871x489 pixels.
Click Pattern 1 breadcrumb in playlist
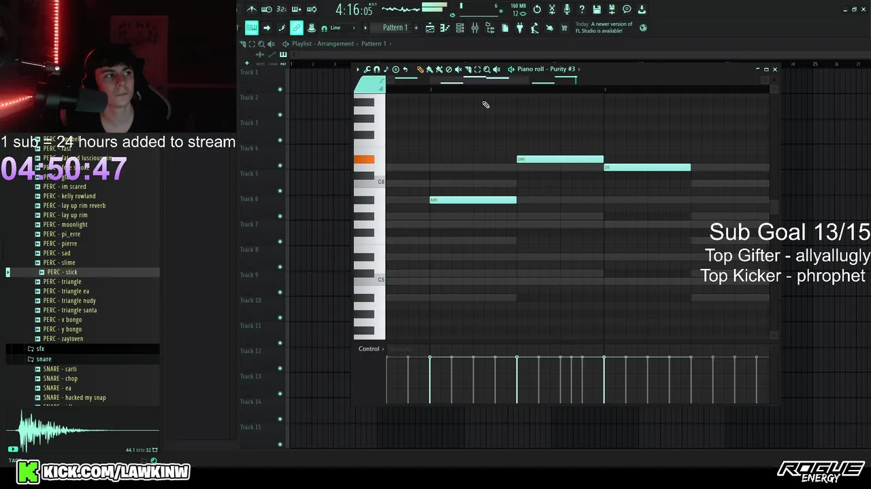[374, 43]
